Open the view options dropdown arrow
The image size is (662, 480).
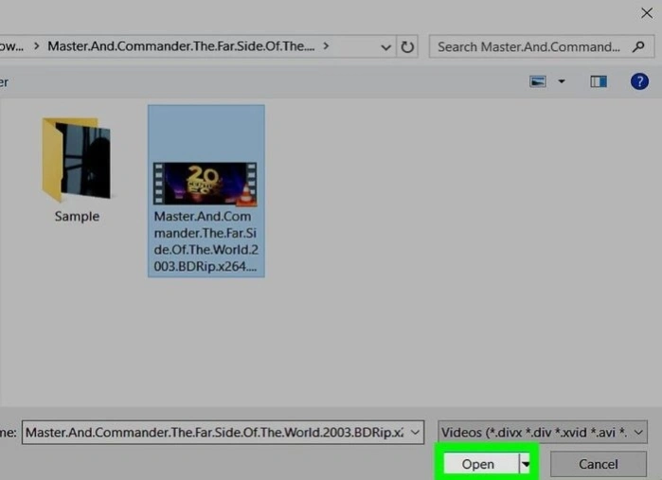[562, 81]
